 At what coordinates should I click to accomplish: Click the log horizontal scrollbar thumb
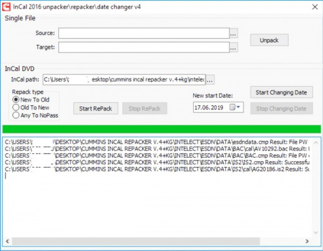click(x=136, y=241)
